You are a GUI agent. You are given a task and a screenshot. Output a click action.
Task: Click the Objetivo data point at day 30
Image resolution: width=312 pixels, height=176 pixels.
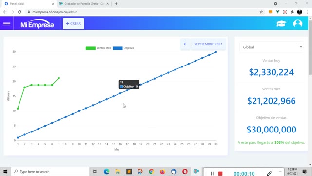click(216, 52)
